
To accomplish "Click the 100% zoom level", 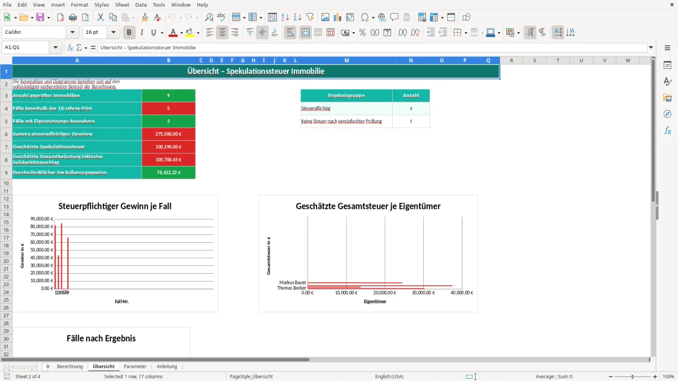I will (x=668, y=376).
